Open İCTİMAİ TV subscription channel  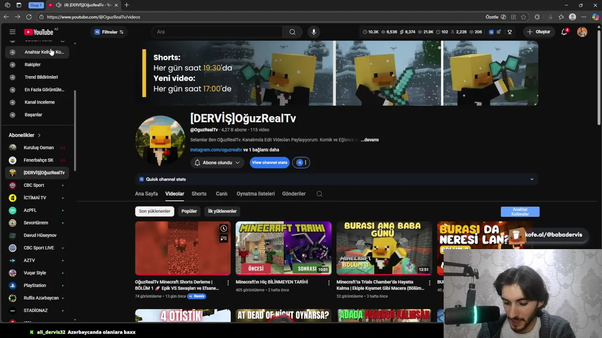click(37, 198)
